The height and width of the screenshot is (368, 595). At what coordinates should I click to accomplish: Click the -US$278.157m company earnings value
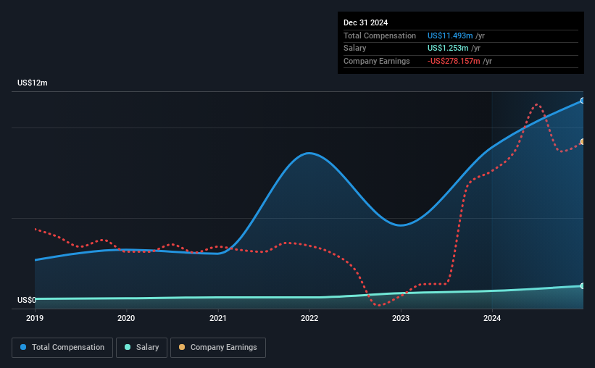pos(454,61)
